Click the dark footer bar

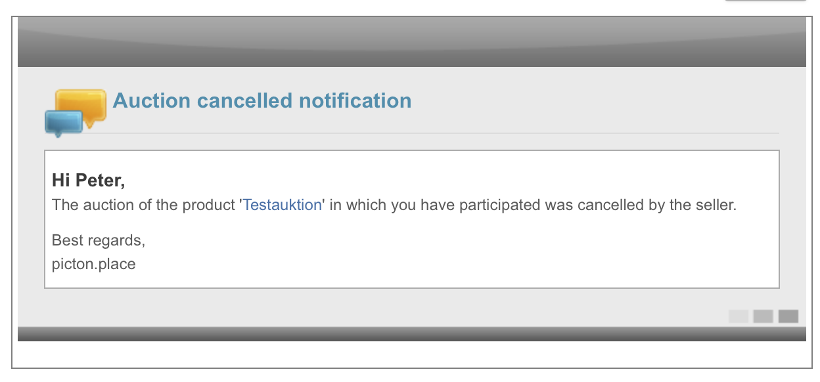(411, 334)
